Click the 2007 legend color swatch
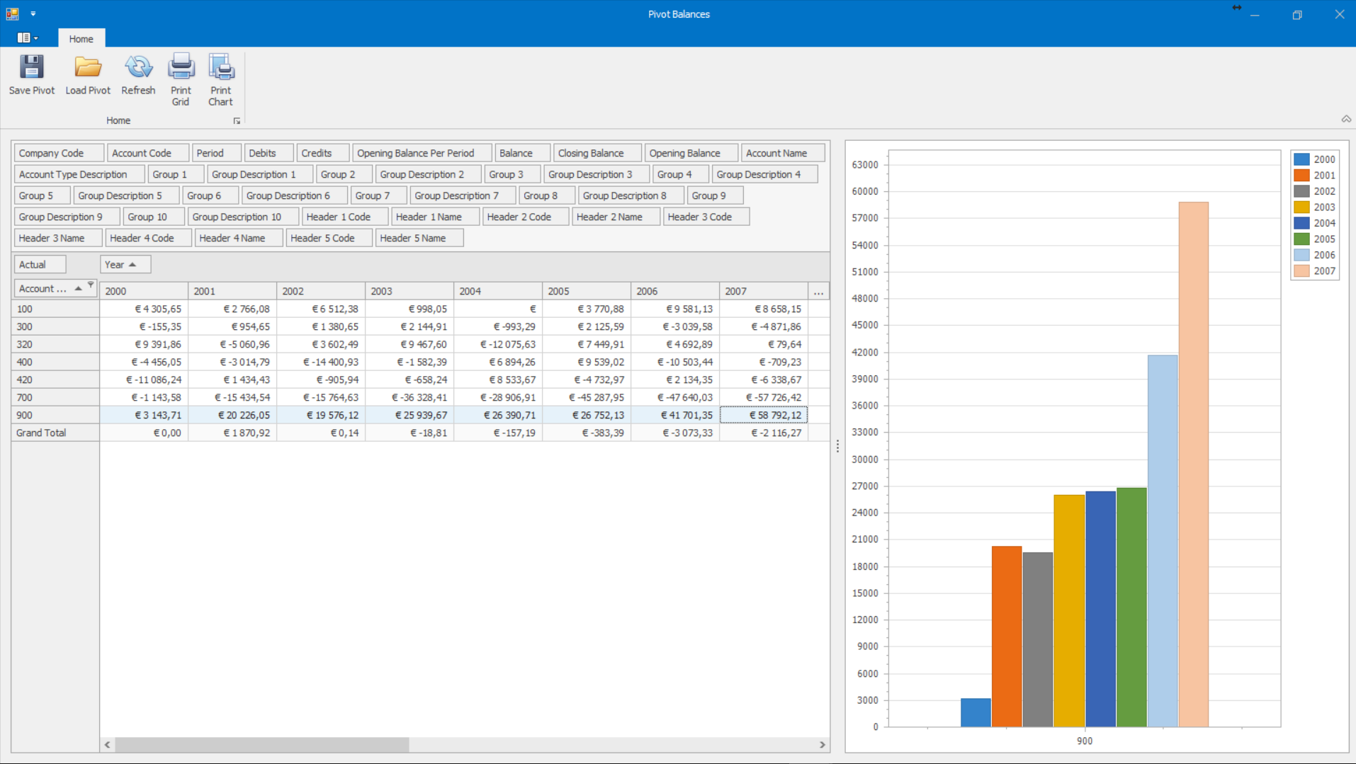 point(1301,271)
